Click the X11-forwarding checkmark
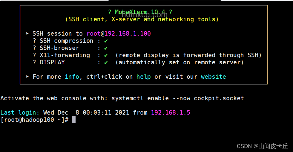 pos(106,55)
